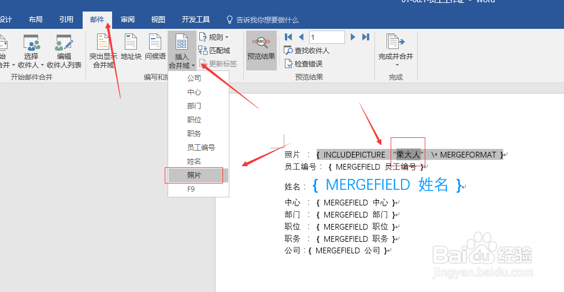Select 员工编号 from merge field list

pos(199,148)
